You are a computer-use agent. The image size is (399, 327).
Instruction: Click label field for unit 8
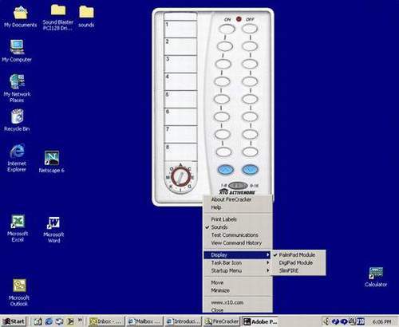[x=180, y=152]
